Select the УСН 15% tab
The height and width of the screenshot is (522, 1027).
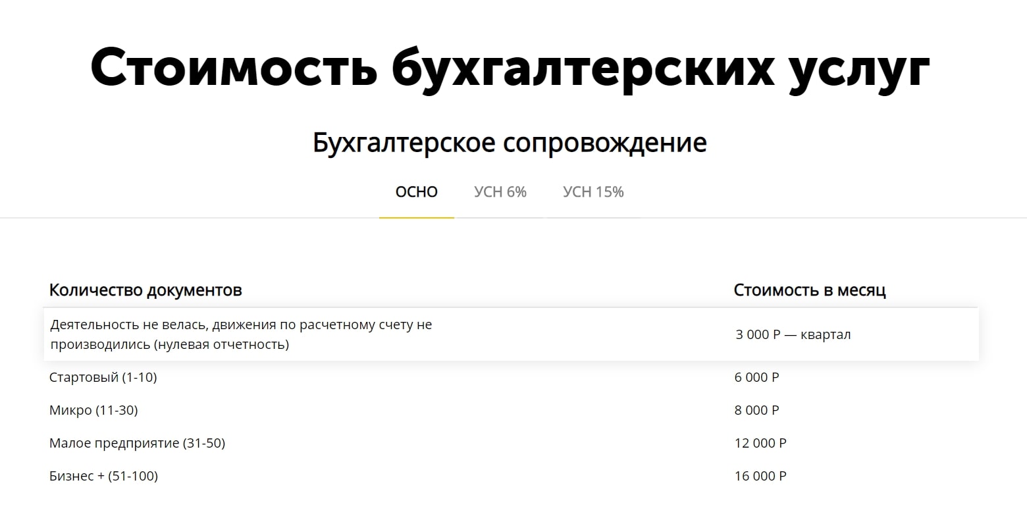click(593, 192)
